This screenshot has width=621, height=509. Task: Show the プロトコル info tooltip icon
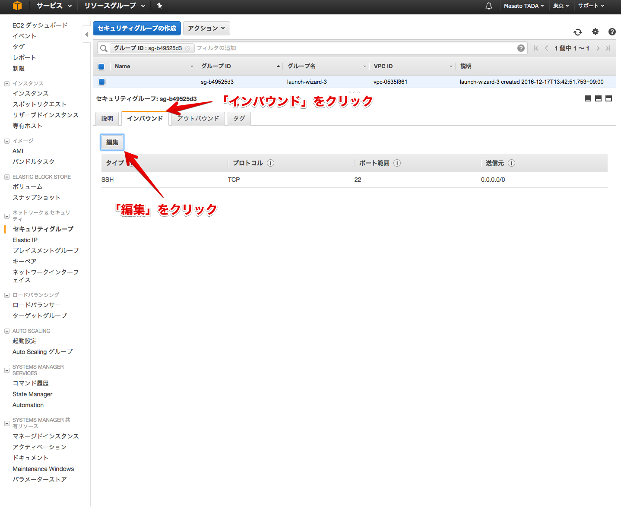coord(271,163)
